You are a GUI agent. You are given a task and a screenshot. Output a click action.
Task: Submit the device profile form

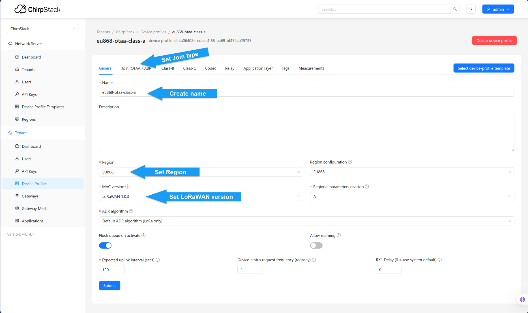[110, 286]
